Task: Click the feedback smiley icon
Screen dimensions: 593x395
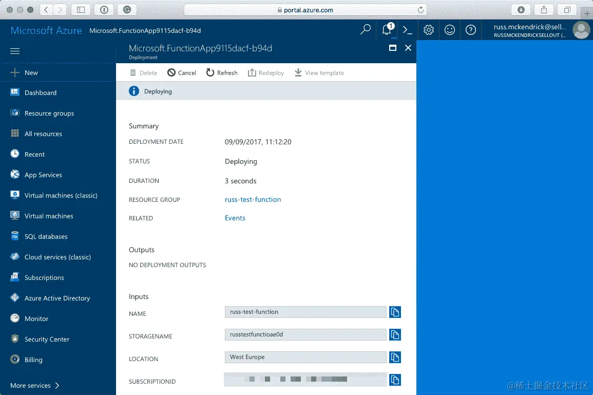Action: 450,30
